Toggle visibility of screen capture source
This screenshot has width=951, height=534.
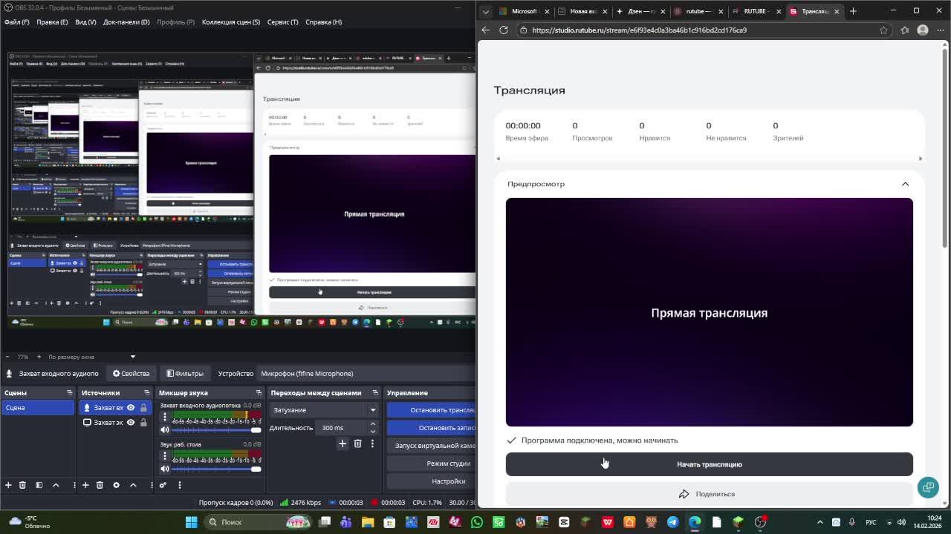131,422
